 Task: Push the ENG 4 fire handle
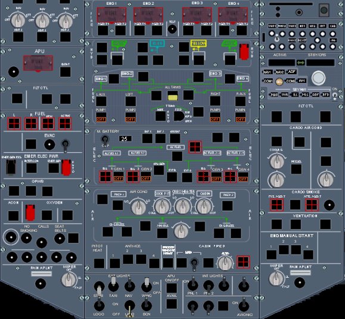click(233, 15)
